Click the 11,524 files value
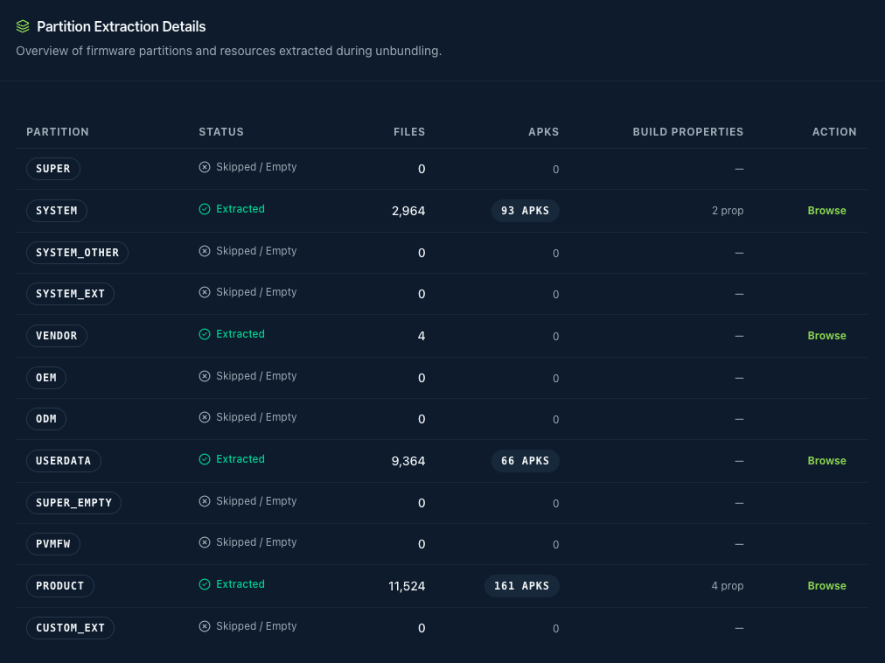 [x=407, y=586]
